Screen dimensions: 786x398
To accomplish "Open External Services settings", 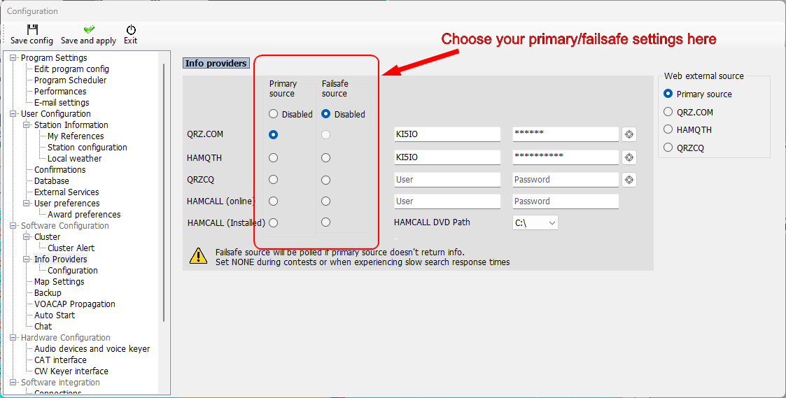I will click(66, 192).
